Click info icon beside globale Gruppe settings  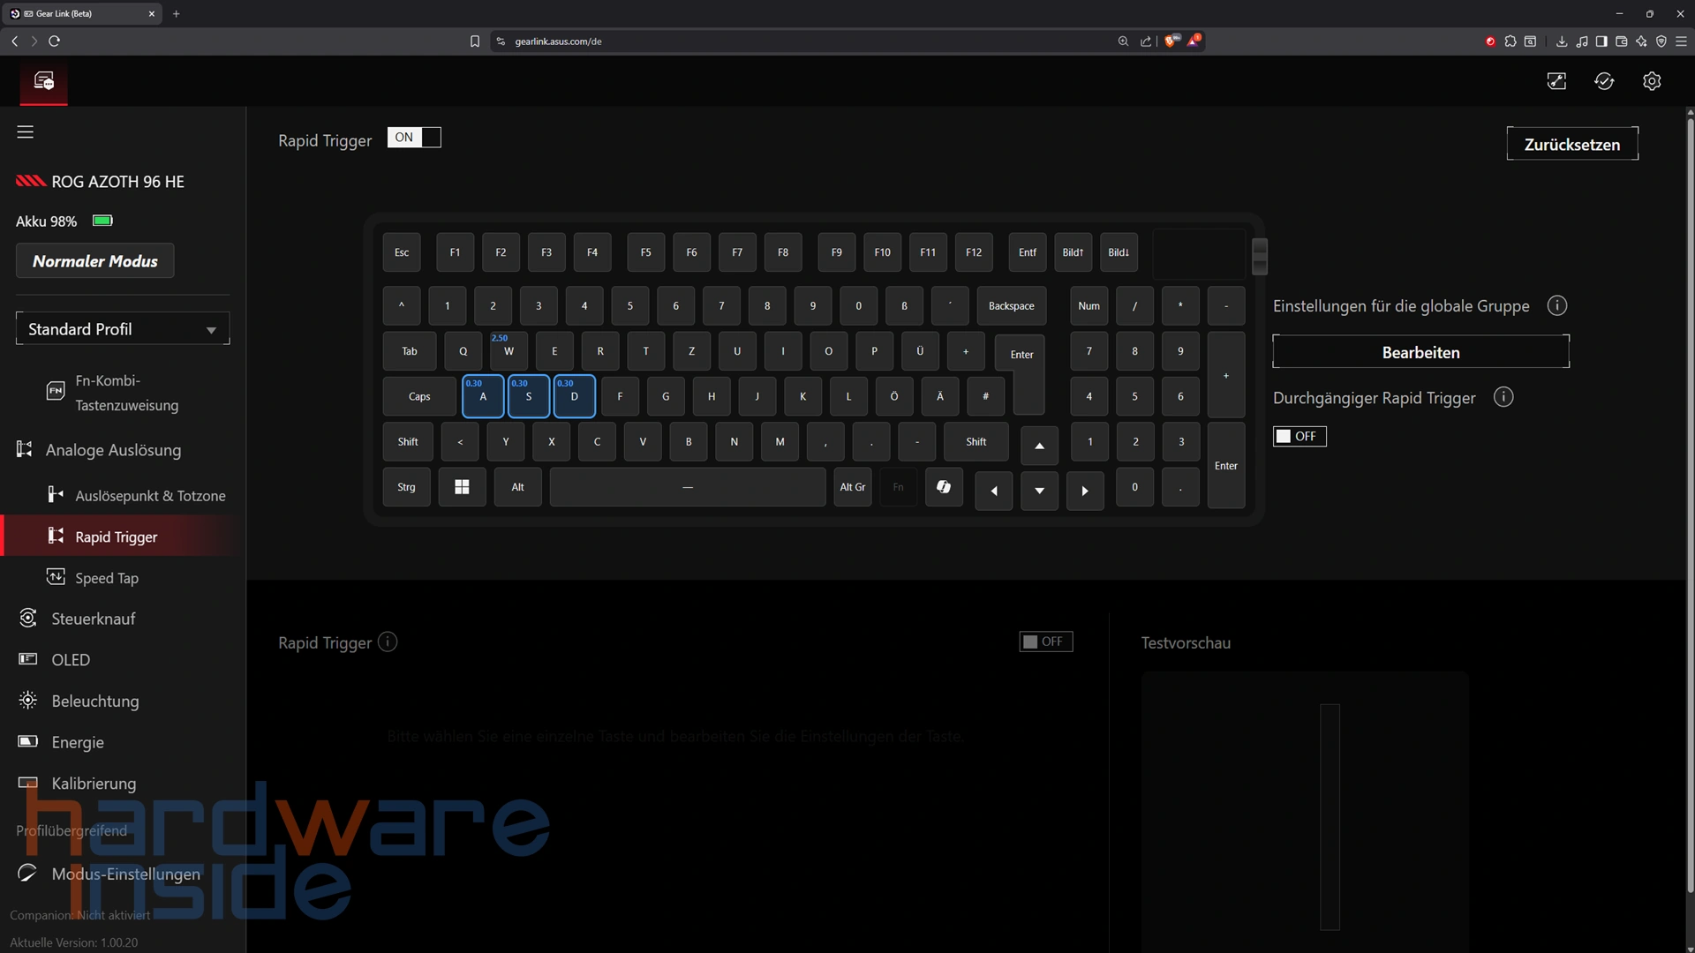1557,305
